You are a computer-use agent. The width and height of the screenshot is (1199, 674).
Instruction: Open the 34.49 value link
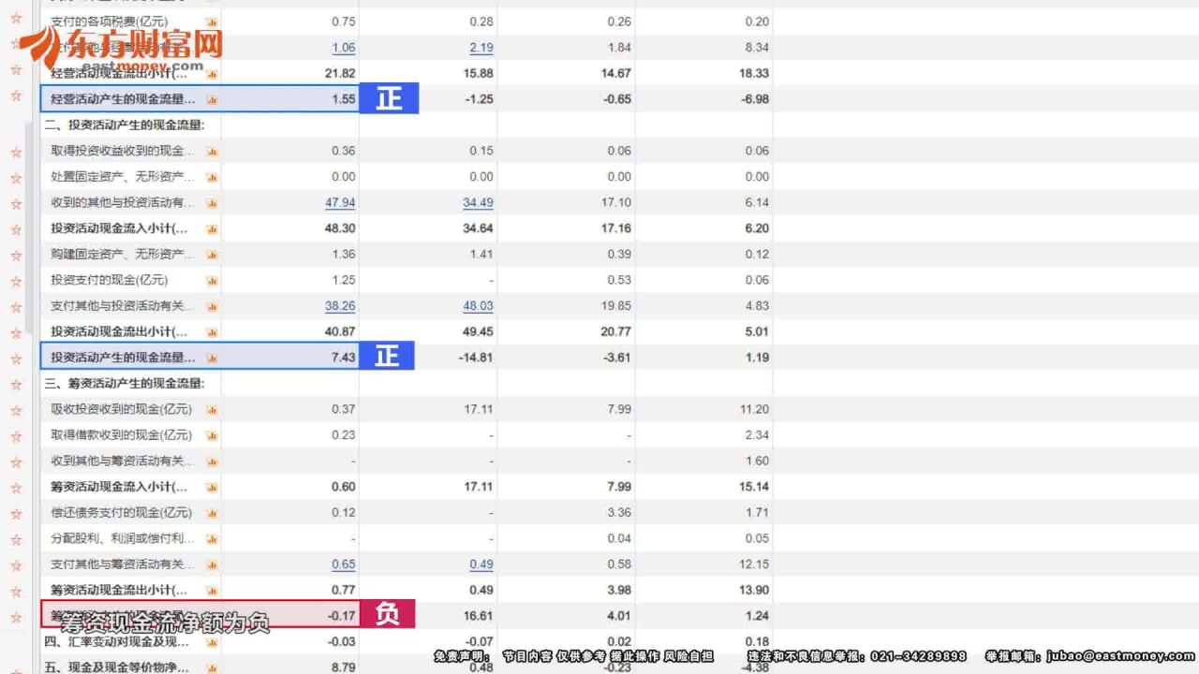(x=478, y=202)
